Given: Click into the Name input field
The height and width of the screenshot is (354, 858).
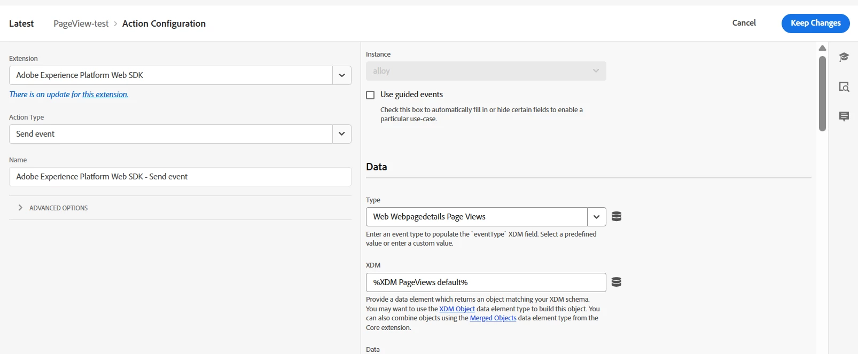Looking at the screenshot, I should (x=180, y=177).
